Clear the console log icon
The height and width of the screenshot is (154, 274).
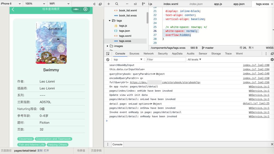tap(108, 60)
